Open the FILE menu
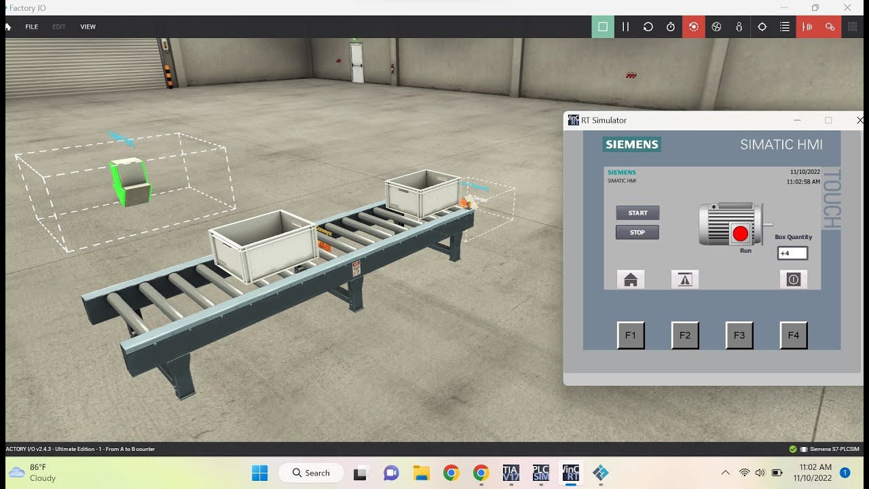 pyautogui.click(x=31, y=27)
